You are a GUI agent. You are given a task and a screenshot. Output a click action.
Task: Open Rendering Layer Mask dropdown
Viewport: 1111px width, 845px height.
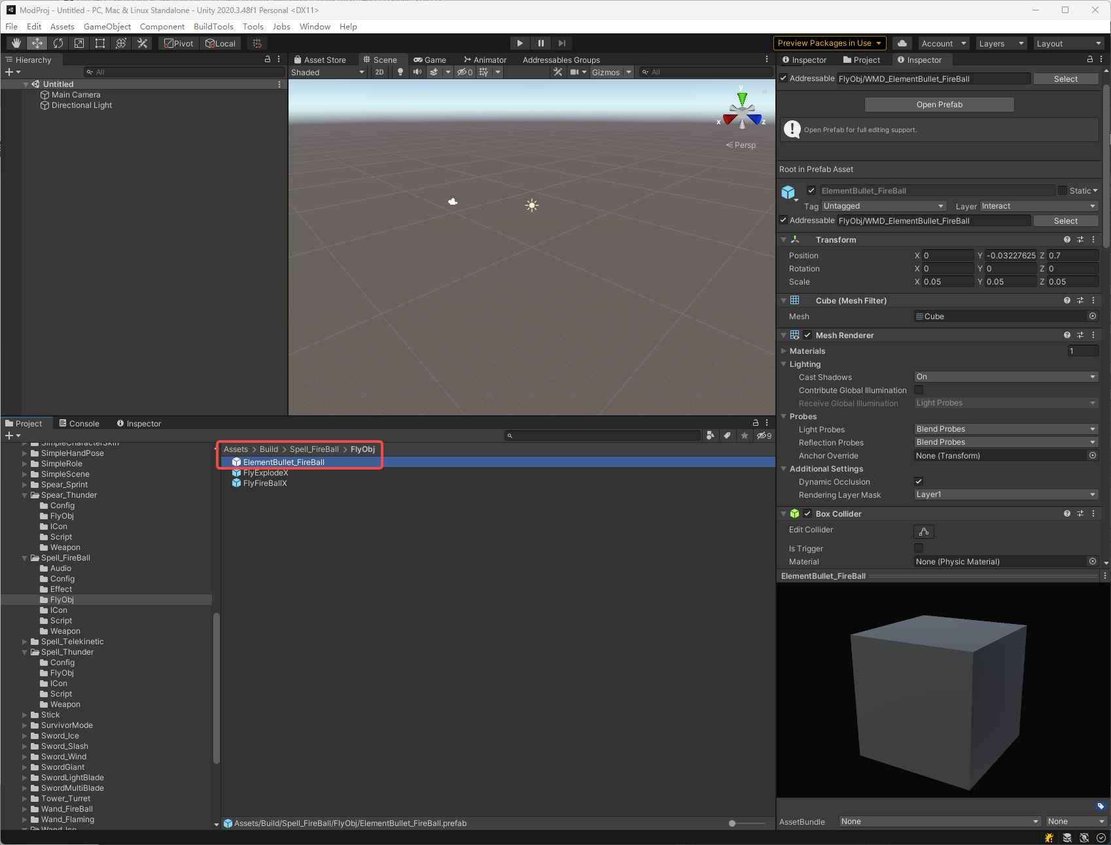(1006, 494)
